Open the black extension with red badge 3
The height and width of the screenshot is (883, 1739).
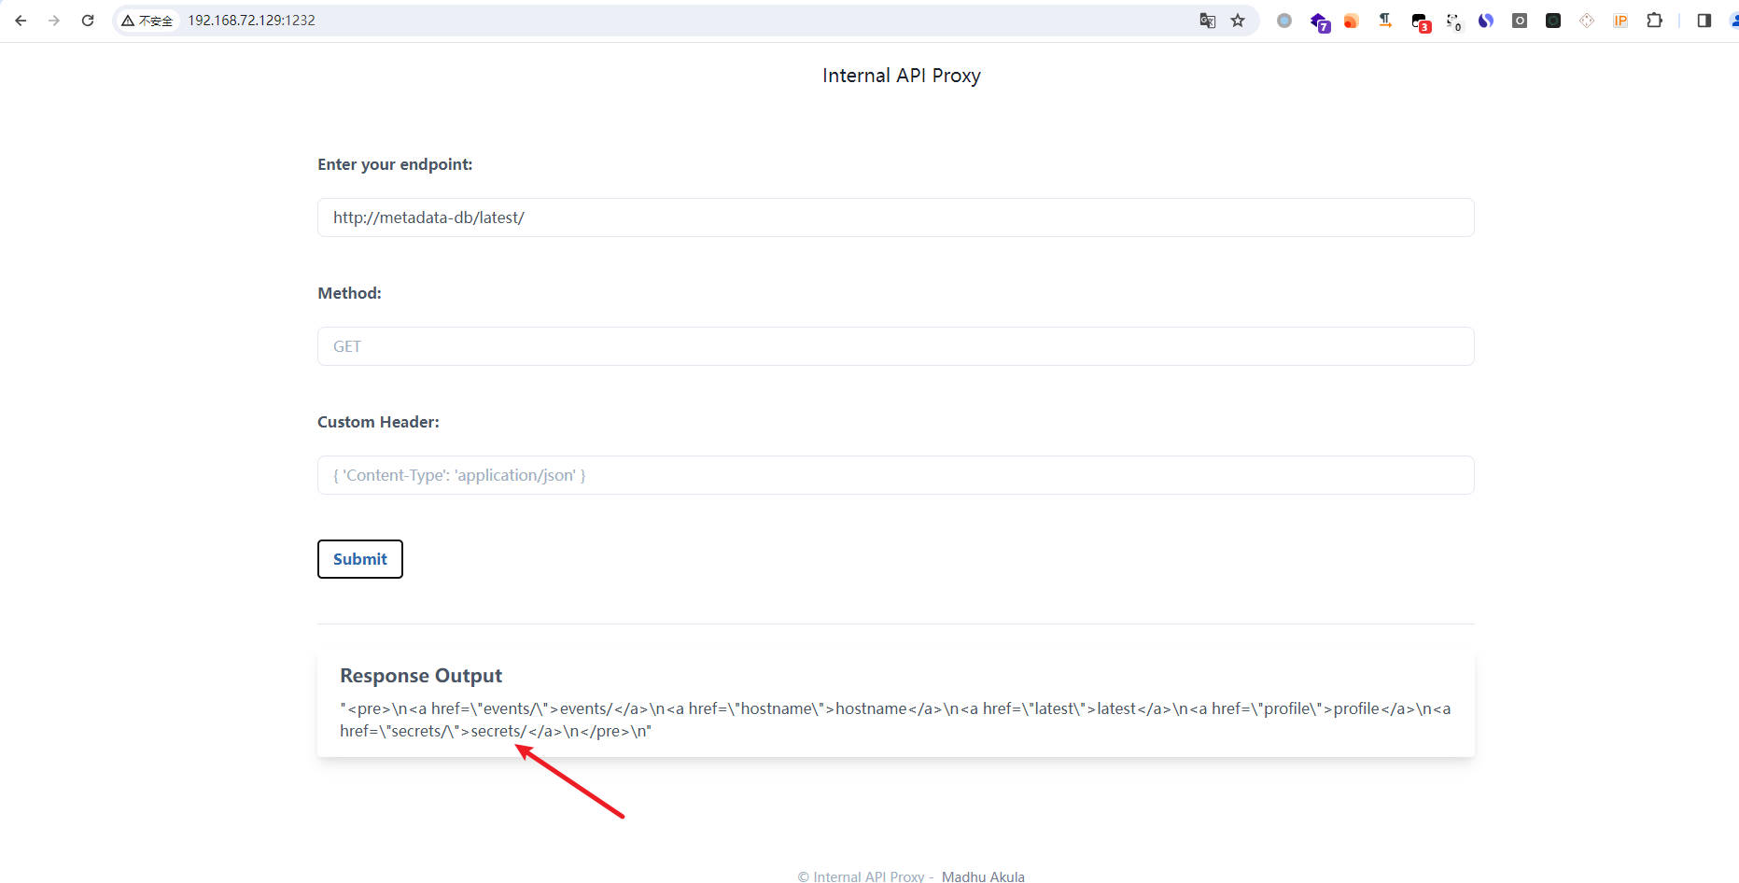click(1420, 21)
